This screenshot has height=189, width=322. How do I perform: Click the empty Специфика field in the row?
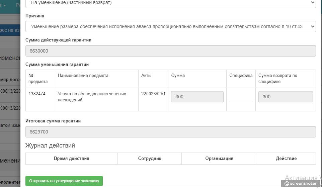click(241, 97)
